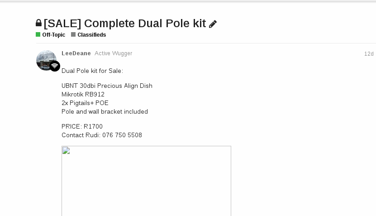Click the Contact Rudi phone number line
The width and height of the screenshot is (376, 216).
[x=102, y=135]
